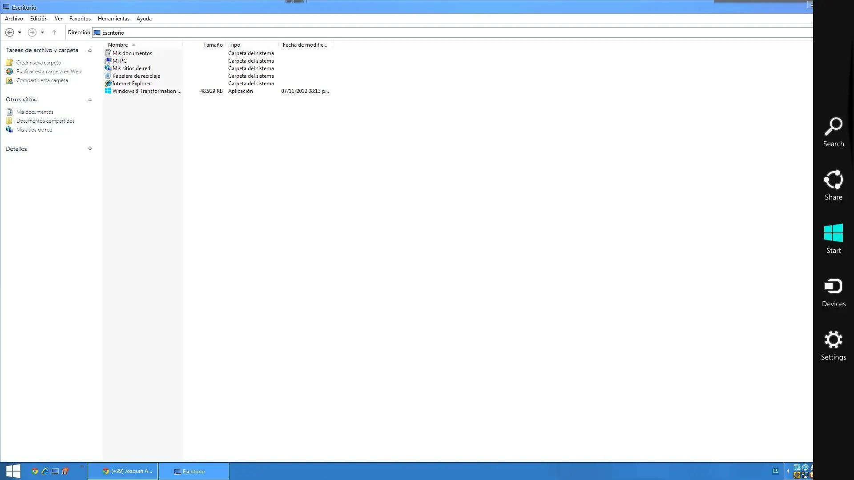Image resolution: width=854 pixels, height=480 pixels.
Task: Select the Mis sitios de red file-list icon
Action: (108, 68)
